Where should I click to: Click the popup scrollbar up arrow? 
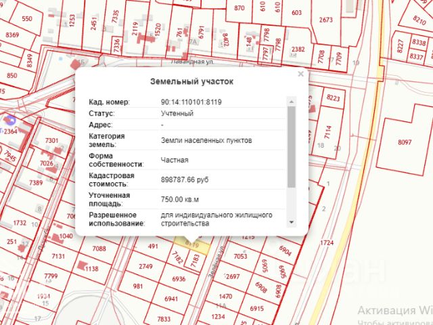(x=292, y=102)
